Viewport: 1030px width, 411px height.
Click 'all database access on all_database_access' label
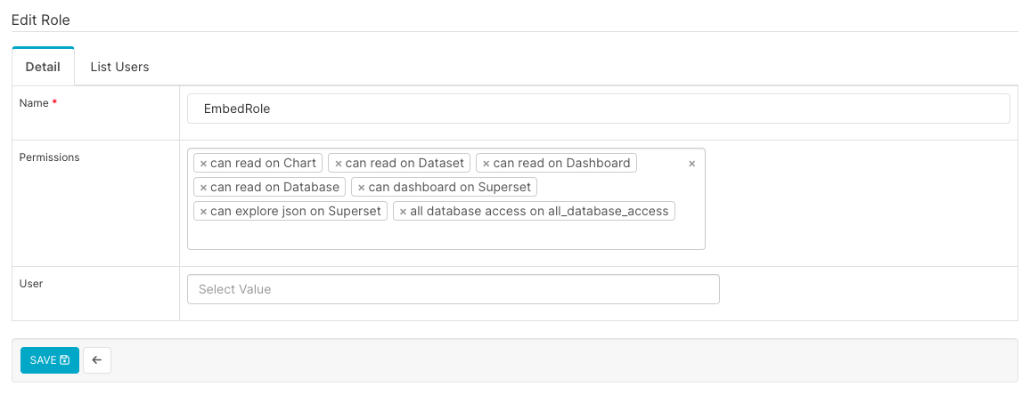pos(539,212)
